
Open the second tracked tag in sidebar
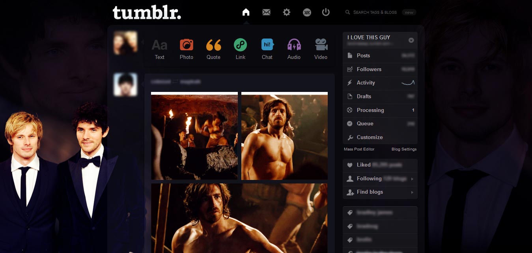(x=380, y=227)
